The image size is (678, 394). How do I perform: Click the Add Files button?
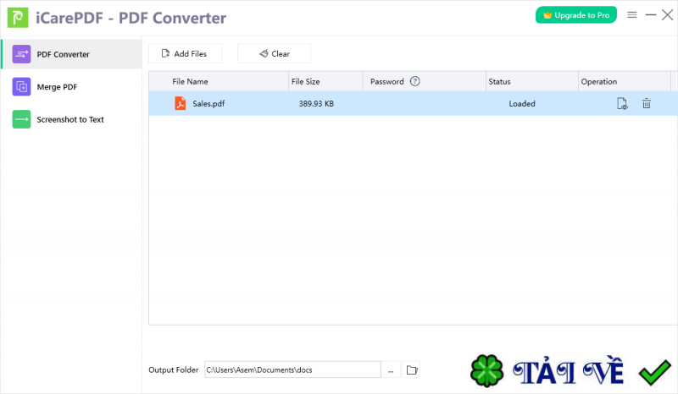[x=186, y=53]
